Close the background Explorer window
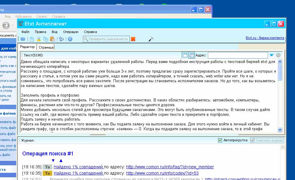 pos(208,9)
